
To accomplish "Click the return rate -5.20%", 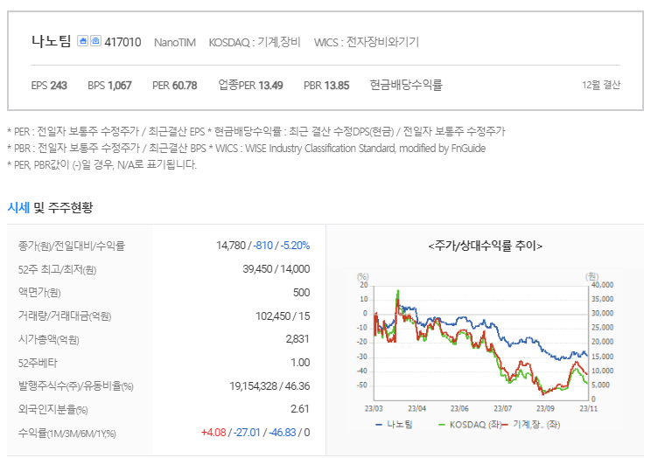I will (295, 246).
